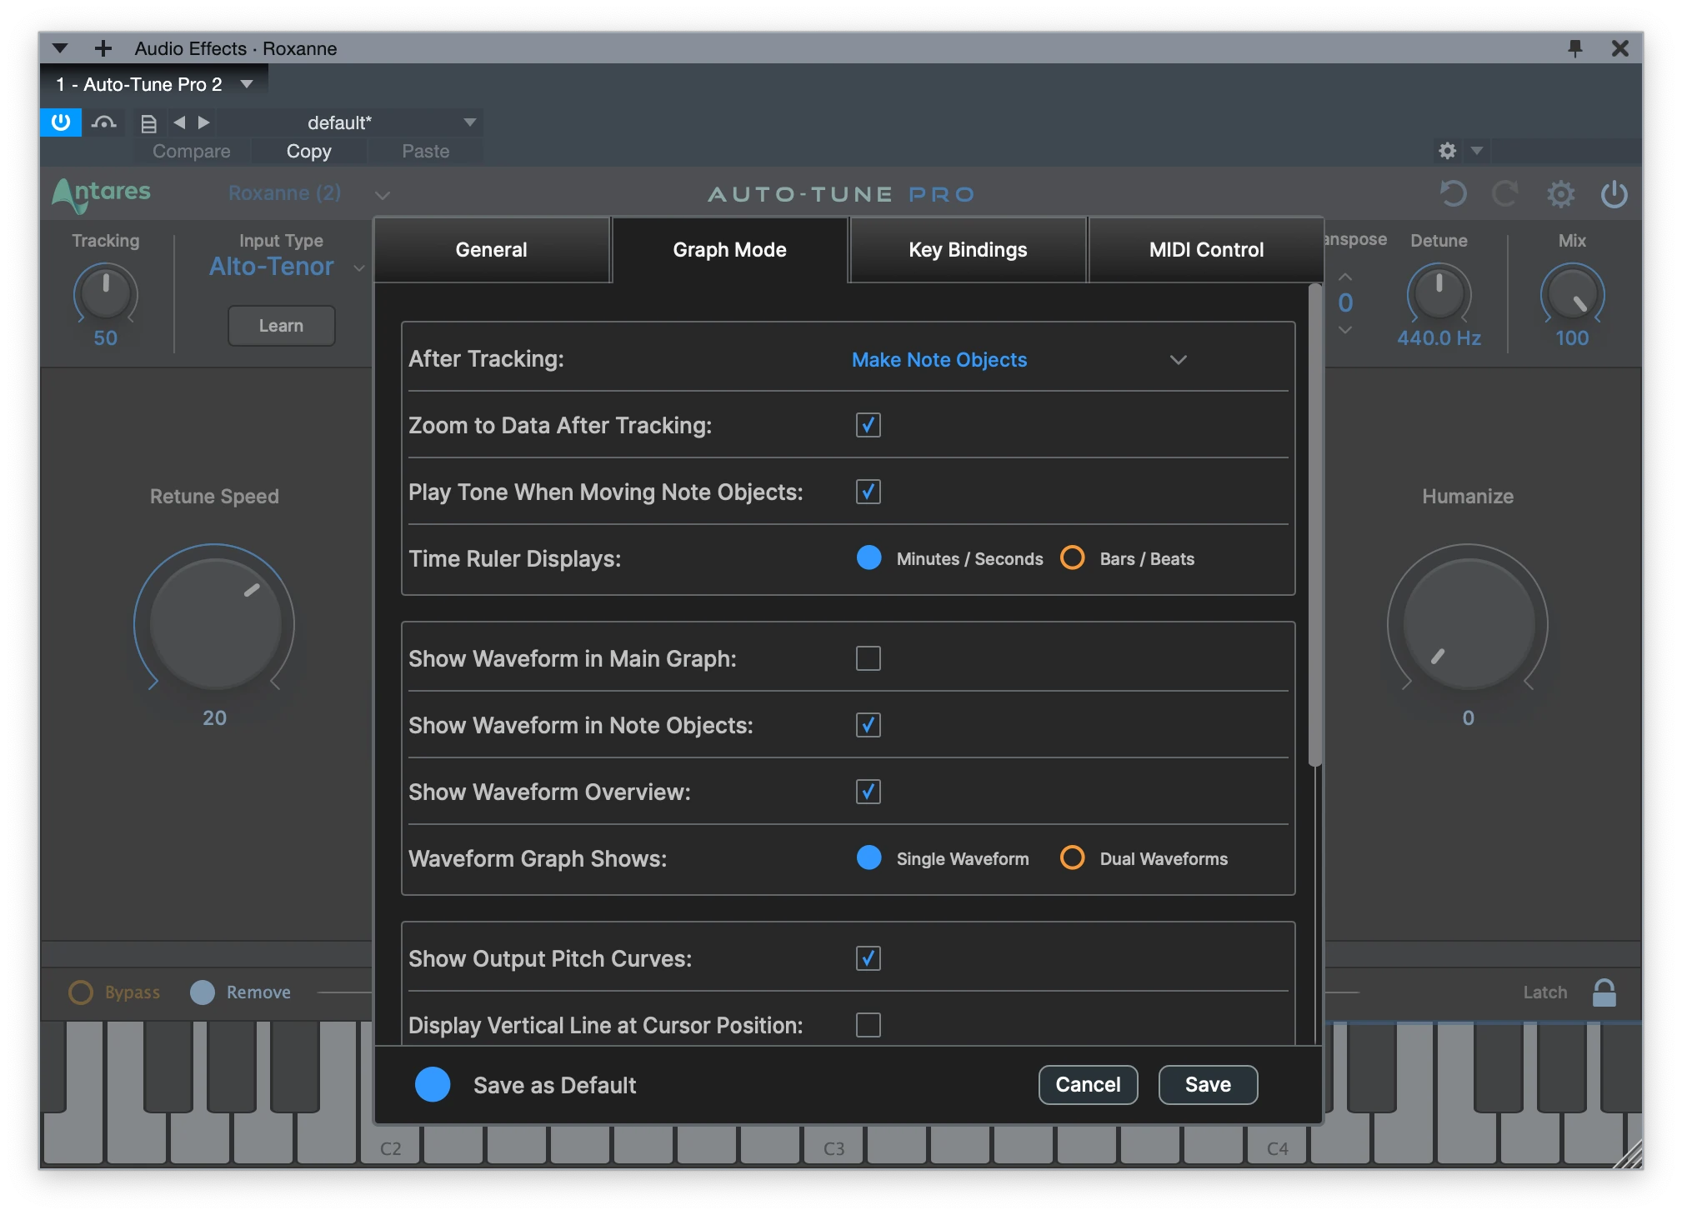Check Show Waveform in Main Graph
Screen dimensions: 1682x1215
tap(869, 658)
